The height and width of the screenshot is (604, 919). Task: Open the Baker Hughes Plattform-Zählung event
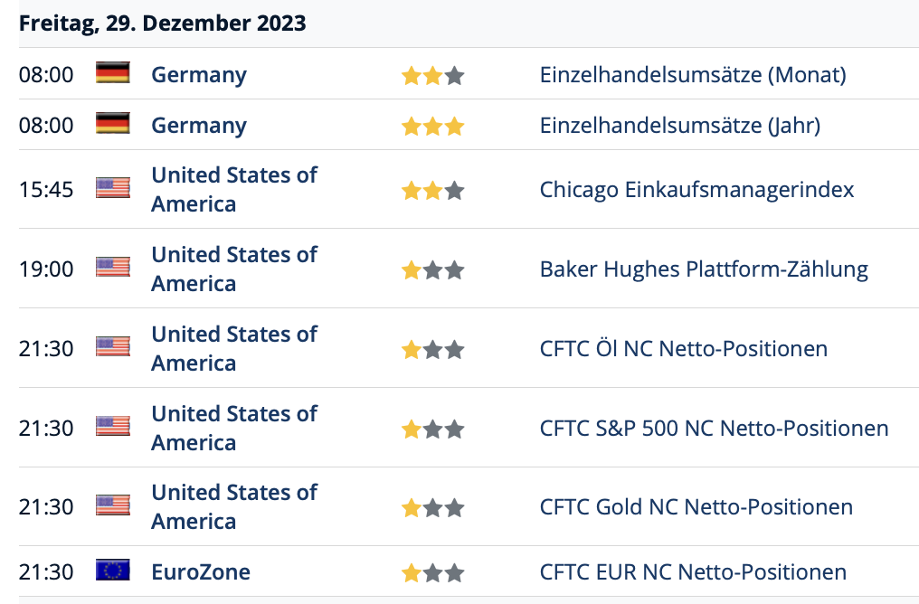tap(704, 269)
